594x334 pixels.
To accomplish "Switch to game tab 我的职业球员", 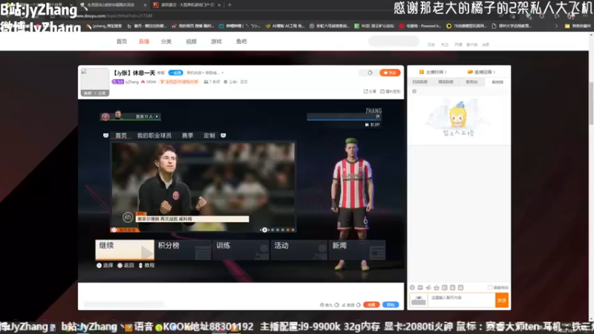I will point(154,136).
